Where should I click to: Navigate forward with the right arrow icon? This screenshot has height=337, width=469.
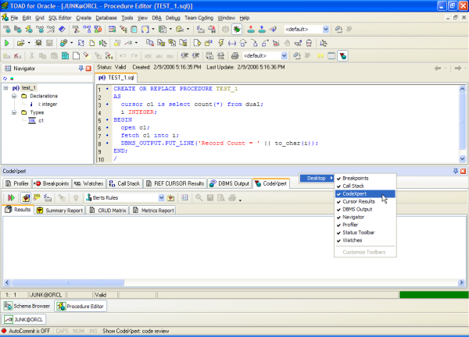[x=458, y=69]
